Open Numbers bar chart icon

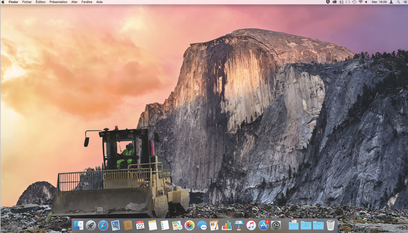pos(227,225)
